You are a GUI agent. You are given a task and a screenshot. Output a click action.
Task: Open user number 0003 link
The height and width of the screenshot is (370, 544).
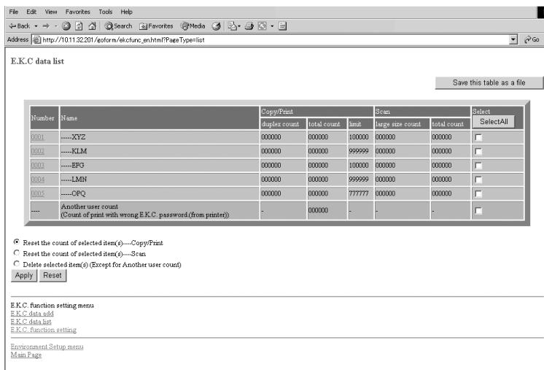[37, 165]
